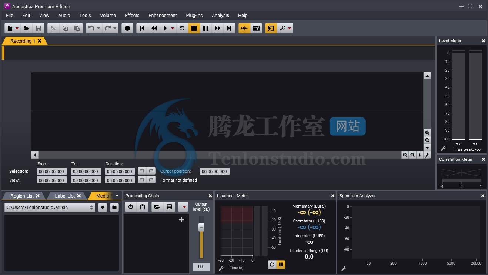Toggle the Loudness Meter pause button
488x275 pixels.
click(x=281, y=265)
